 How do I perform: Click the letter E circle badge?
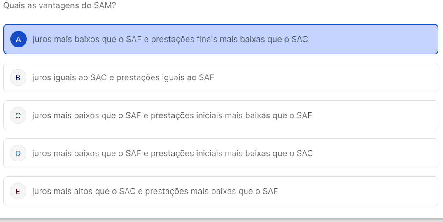point(18,191)
